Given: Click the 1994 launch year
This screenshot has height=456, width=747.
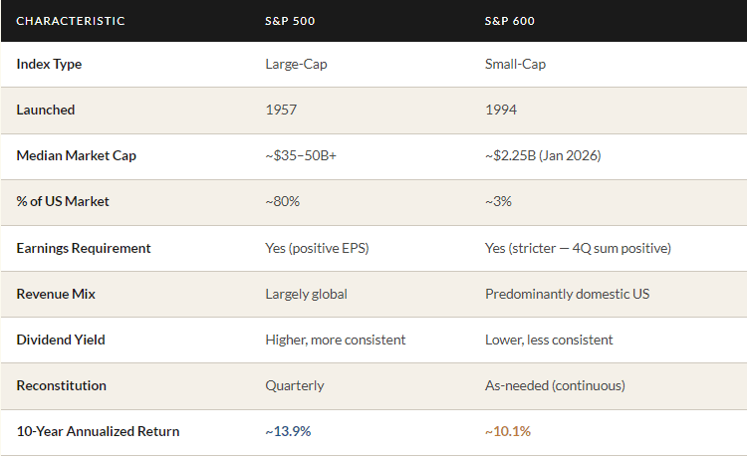Looking at the screenshot, I should pos(501,110).
